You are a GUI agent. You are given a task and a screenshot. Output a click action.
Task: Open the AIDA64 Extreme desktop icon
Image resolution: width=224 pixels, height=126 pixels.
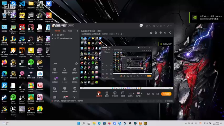[x=22, y=29]
